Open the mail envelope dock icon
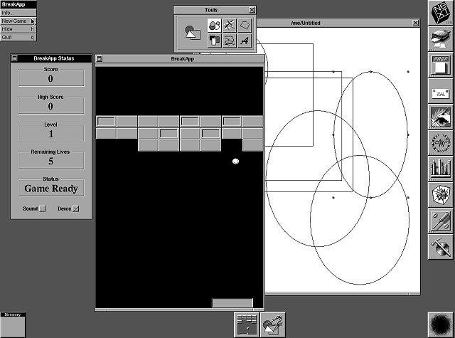The height and width of the screenshot is (338, 455). click(441, 91)
